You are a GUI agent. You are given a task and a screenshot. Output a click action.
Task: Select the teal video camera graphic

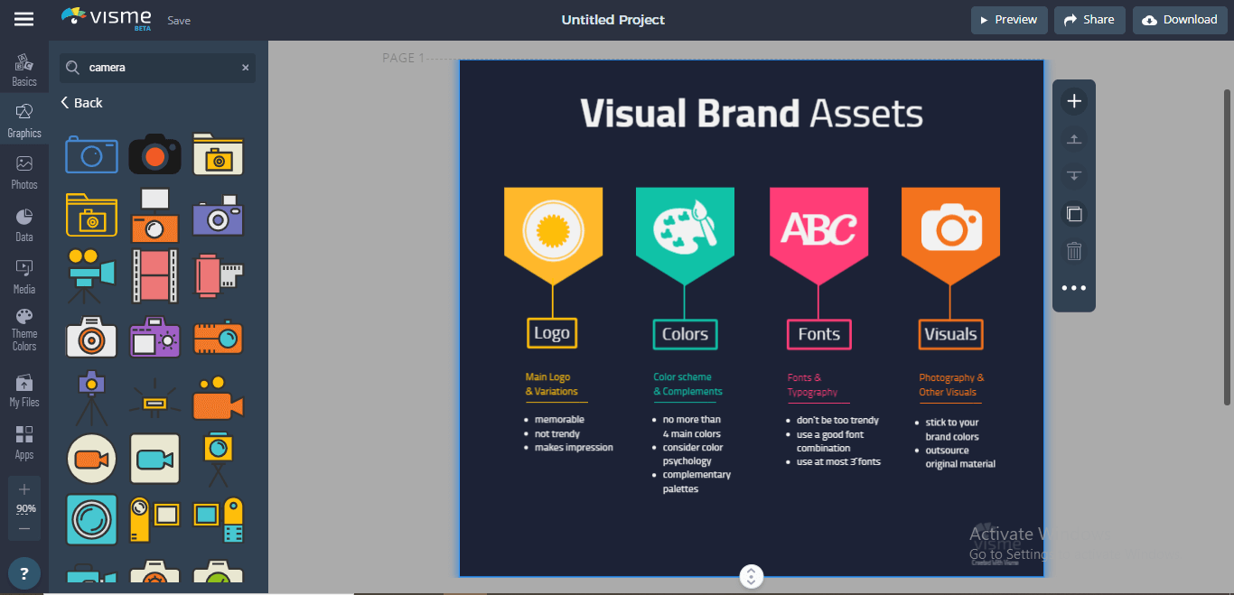(154, 459)
